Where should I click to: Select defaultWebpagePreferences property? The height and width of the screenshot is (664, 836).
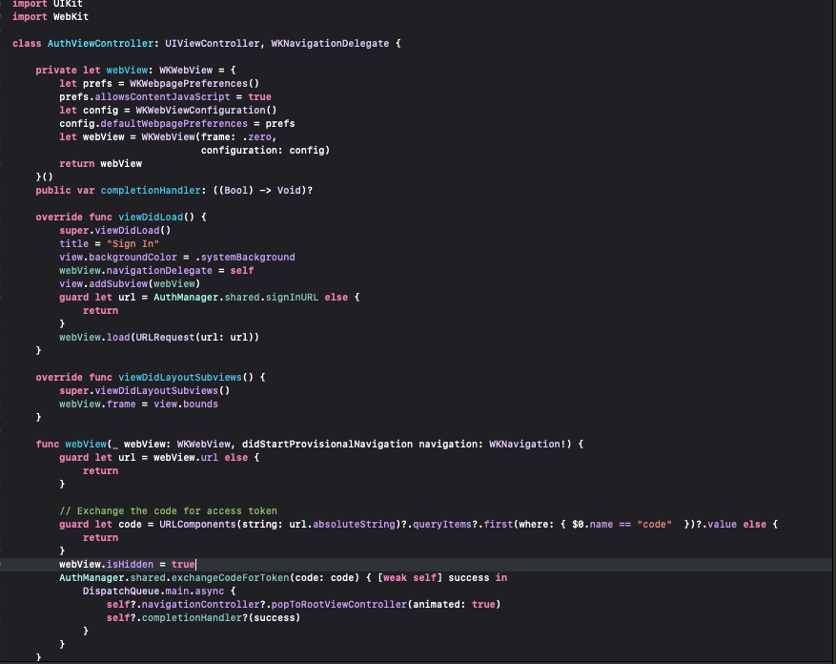[174, 123]
